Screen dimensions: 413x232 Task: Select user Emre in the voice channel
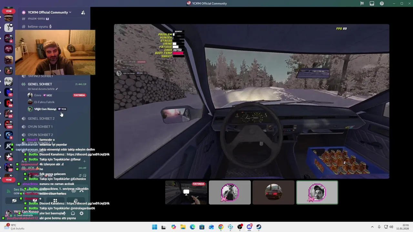[38, 95]
